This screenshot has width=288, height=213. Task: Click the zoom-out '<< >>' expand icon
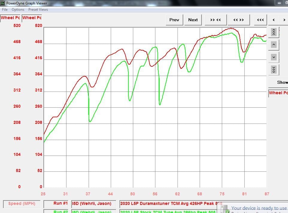click(239, 19)
